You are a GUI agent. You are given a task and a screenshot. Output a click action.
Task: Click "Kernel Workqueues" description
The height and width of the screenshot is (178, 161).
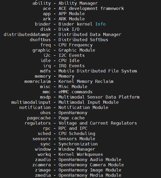pos(81,154)
